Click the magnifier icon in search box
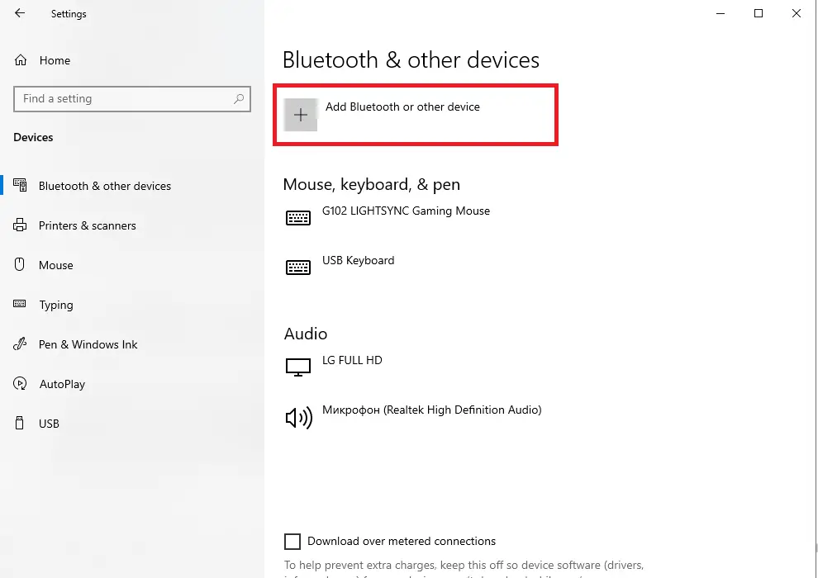Screen dimensions: 818x578 pos(239,98)
